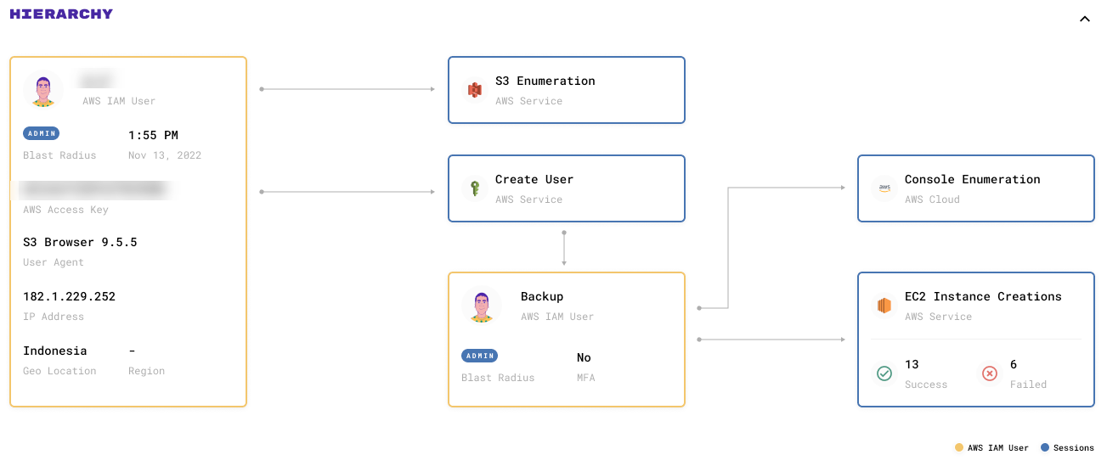Screen dimensions: 1107x466
Task: Click the User Agent label
Action: [x=54, y=262]
